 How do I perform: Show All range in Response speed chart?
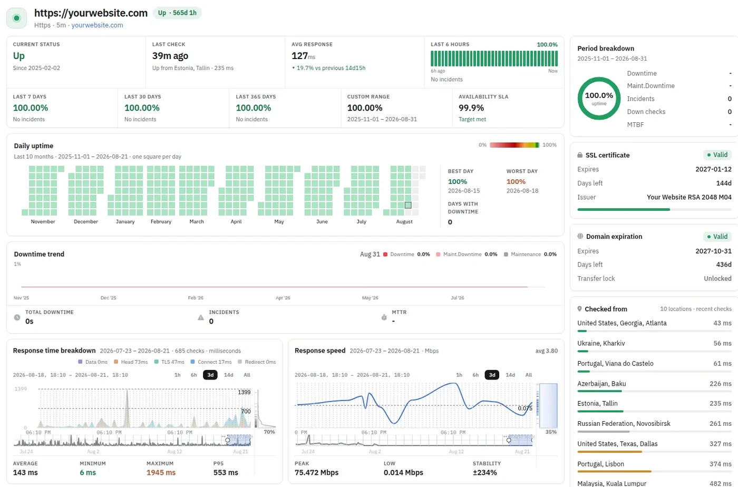529,375
